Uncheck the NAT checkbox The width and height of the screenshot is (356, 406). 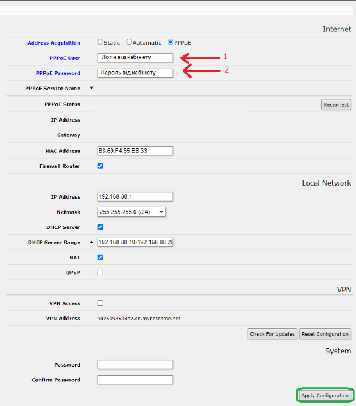[100, 258]
